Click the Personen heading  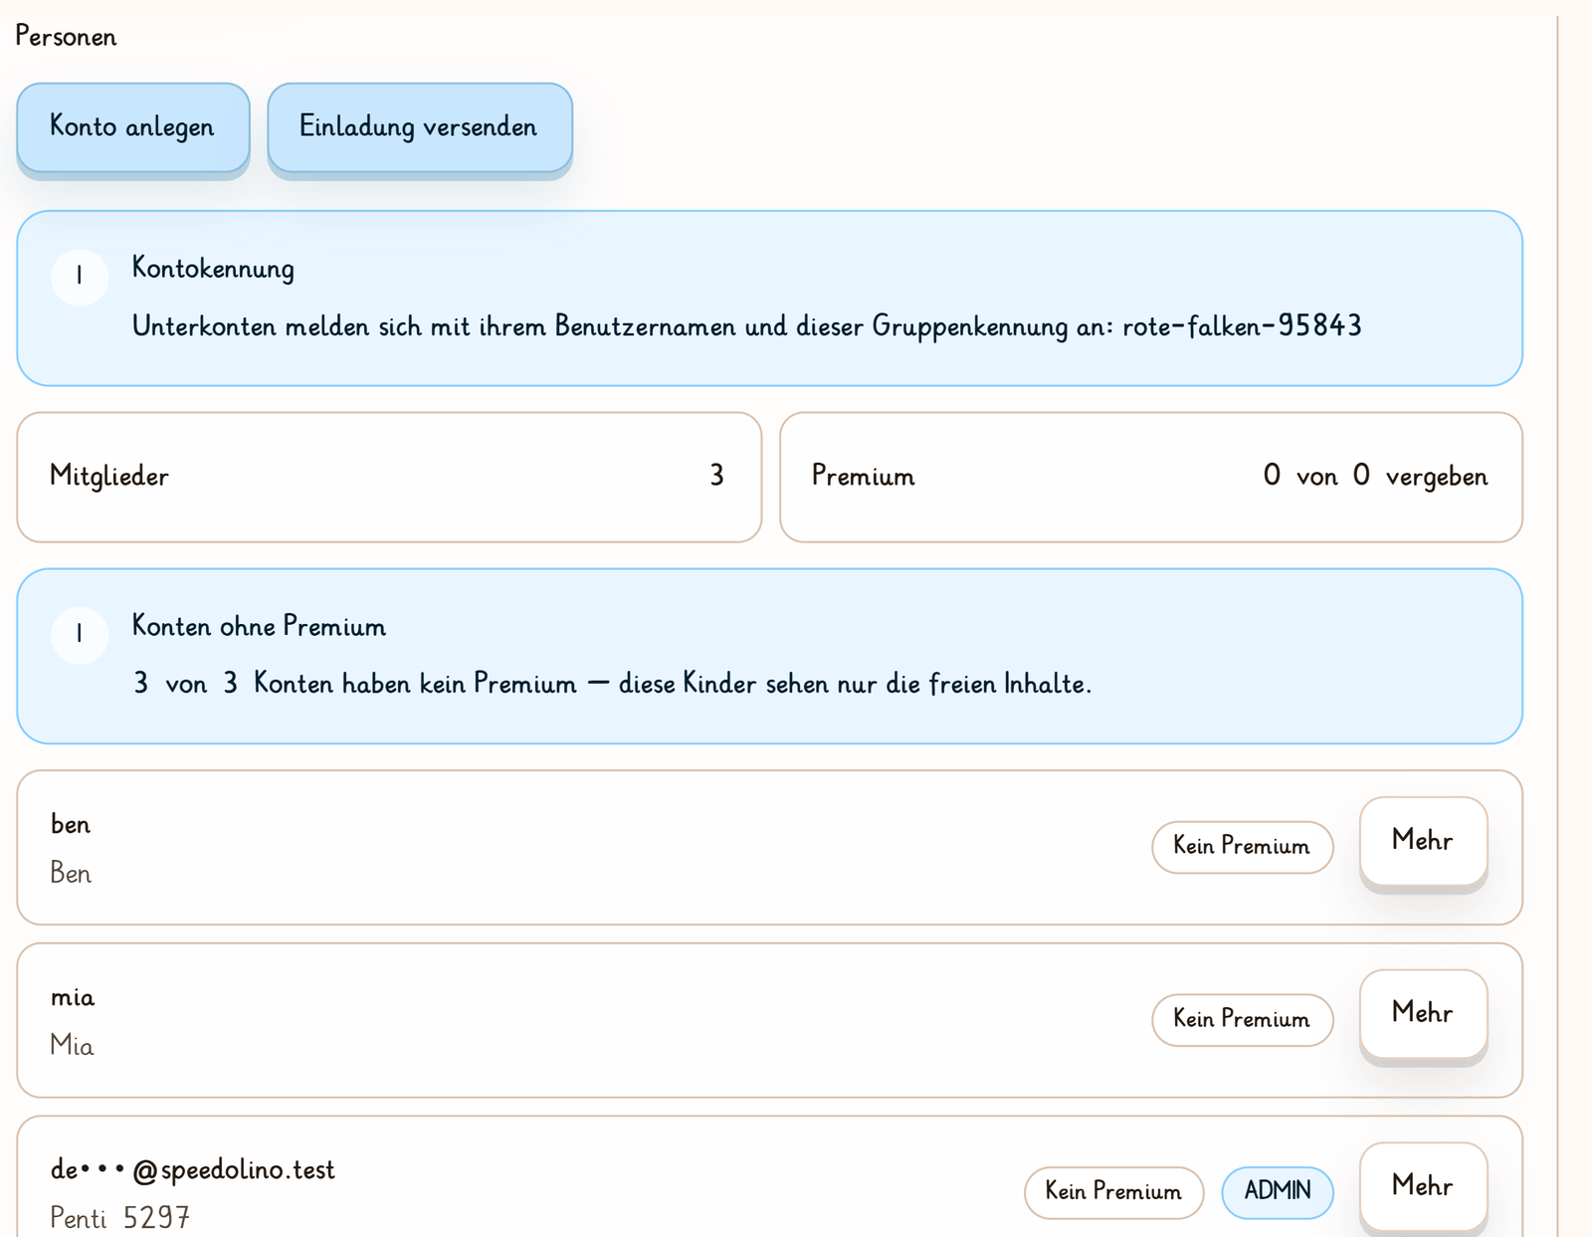66,37
